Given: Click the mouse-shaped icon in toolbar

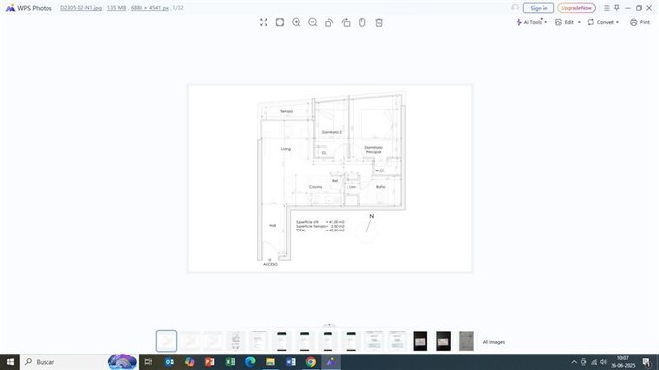Looking at the screenshot, I should point(362,22).
